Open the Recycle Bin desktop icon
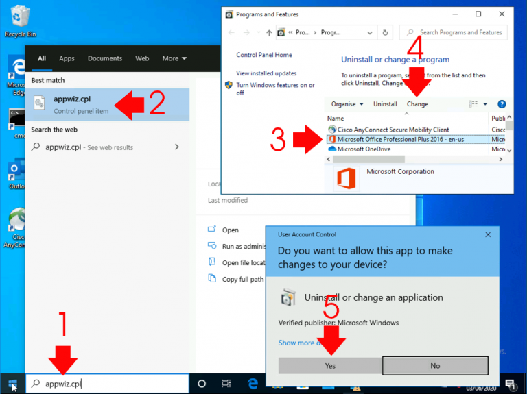The image size is (527, 394). 19,21
